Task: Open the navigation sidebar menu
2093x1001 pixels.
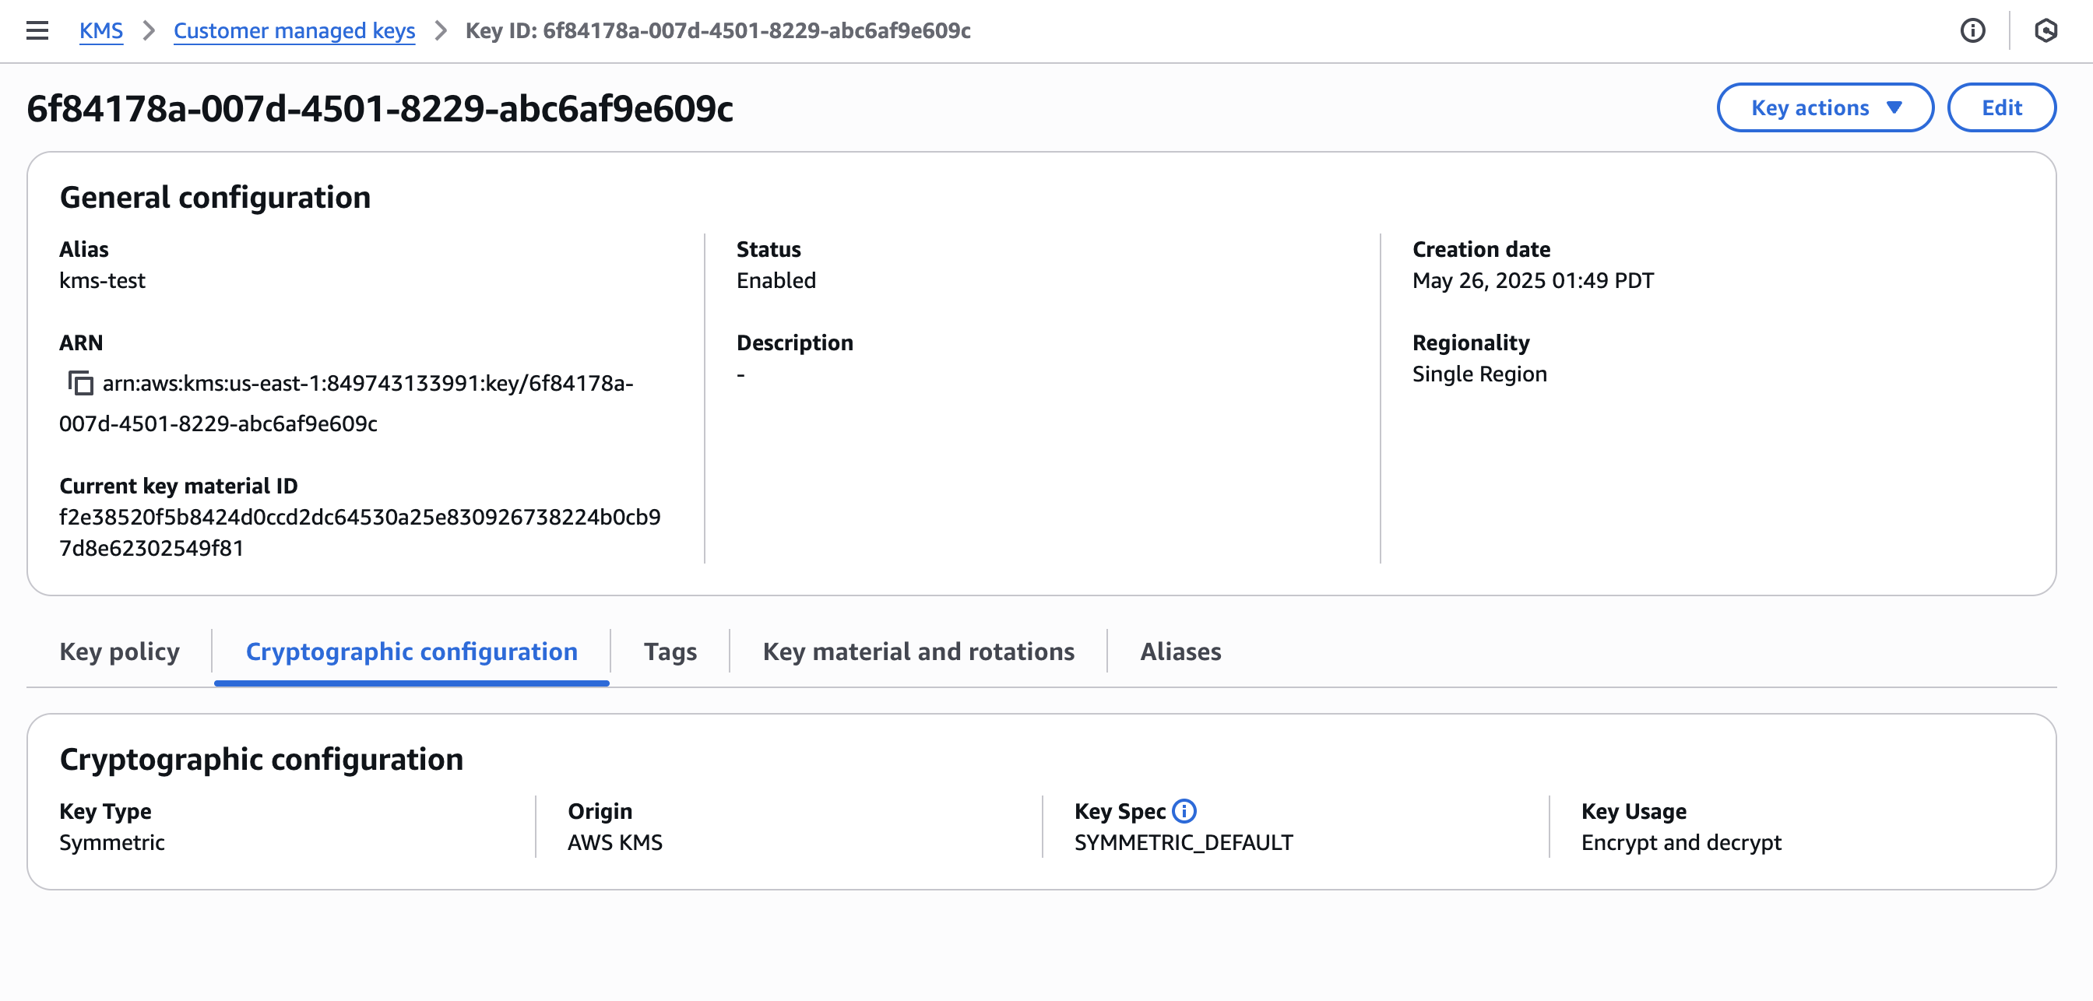Action: (x=38, y=31)
